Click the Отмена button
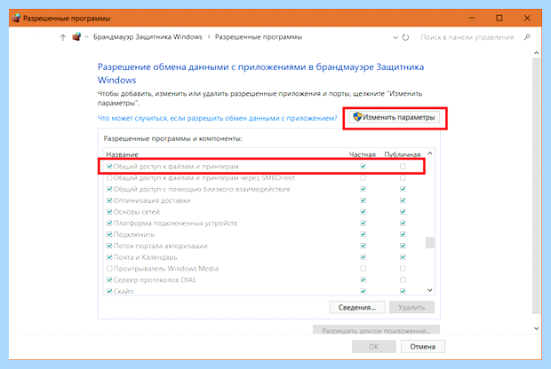The height and width of the screenshot is (369, 551). pyautogui.click(x=423, y=347)
